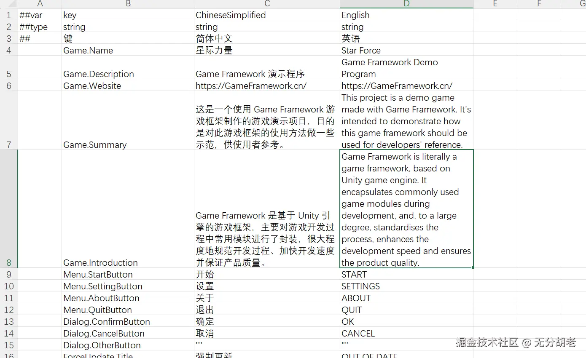The height and width of the screenshot is (358, 586).
Task: Click the Chinese Game.Introduction text cell
Action: [267, 209]
